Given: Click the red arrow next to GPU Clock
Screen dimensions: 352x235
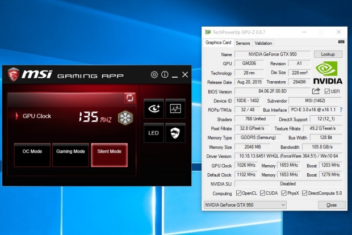Looking at the screenshot, I should (x=16, y=116).
